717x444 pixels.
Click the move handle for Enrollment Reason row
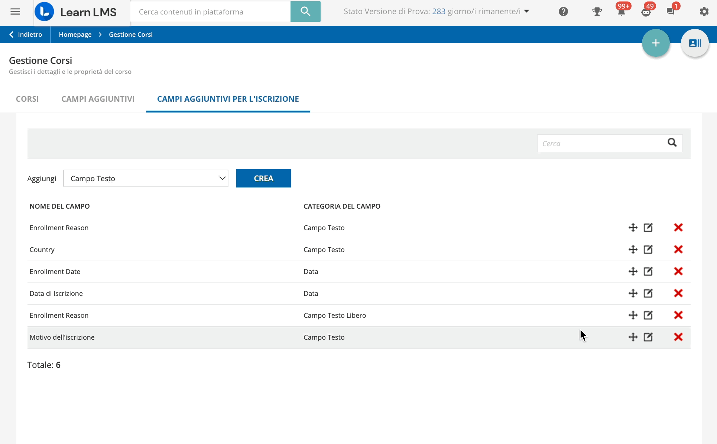633,228
